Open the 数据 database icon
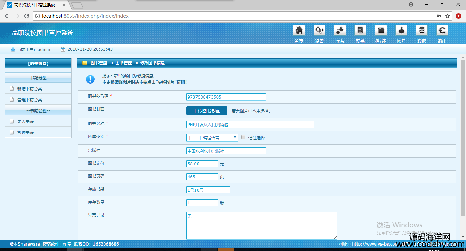This screenshot has height=251, width=466. [422, 31]
